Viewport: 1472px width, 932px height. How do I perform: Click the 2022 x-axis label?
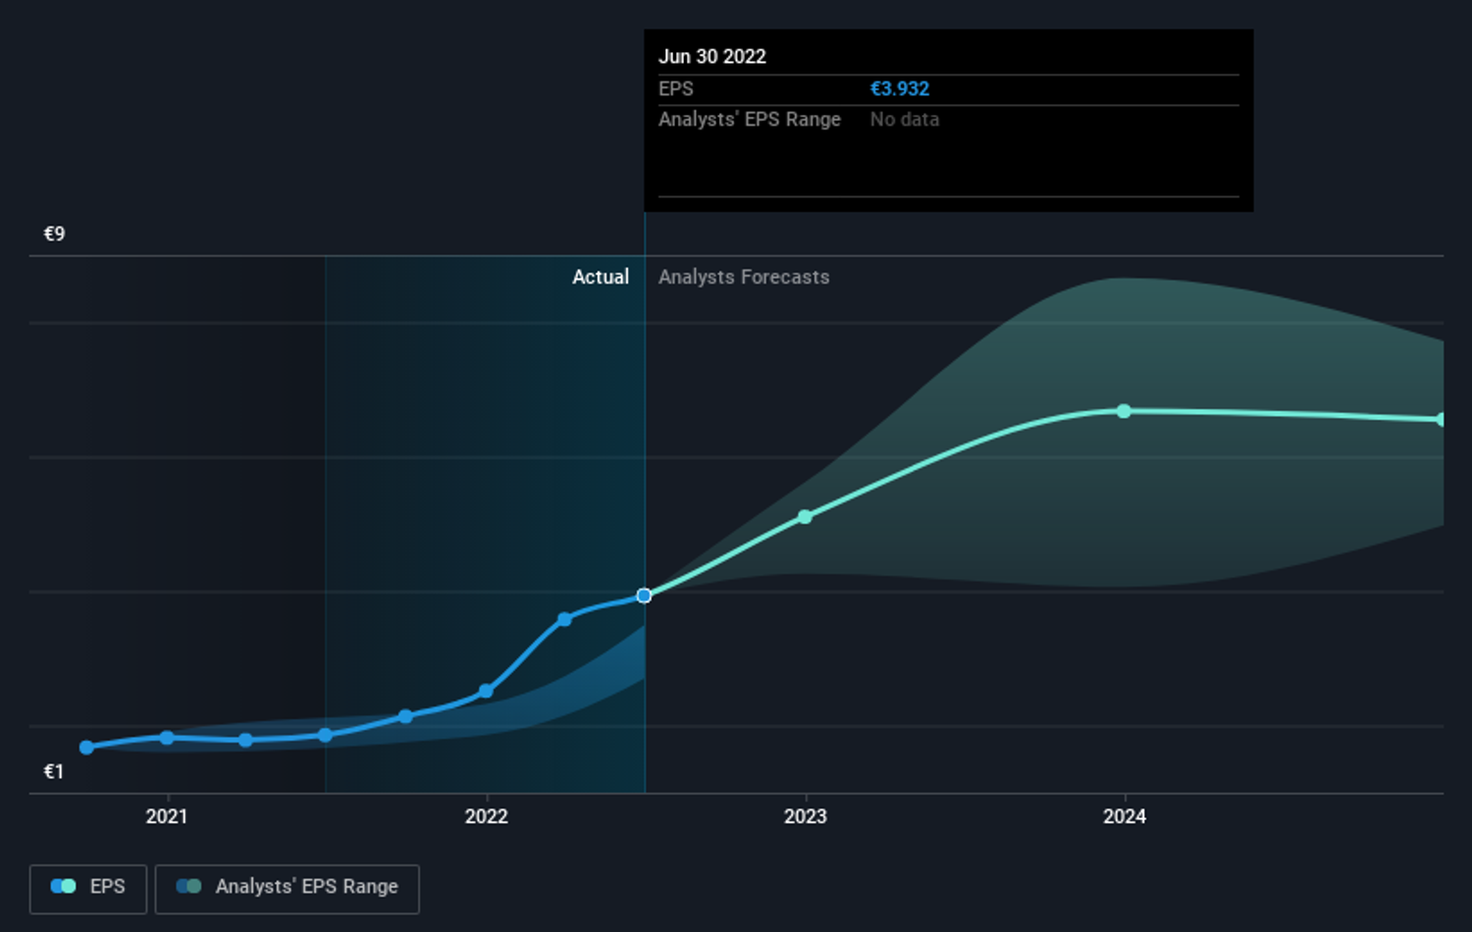point(486,816)
